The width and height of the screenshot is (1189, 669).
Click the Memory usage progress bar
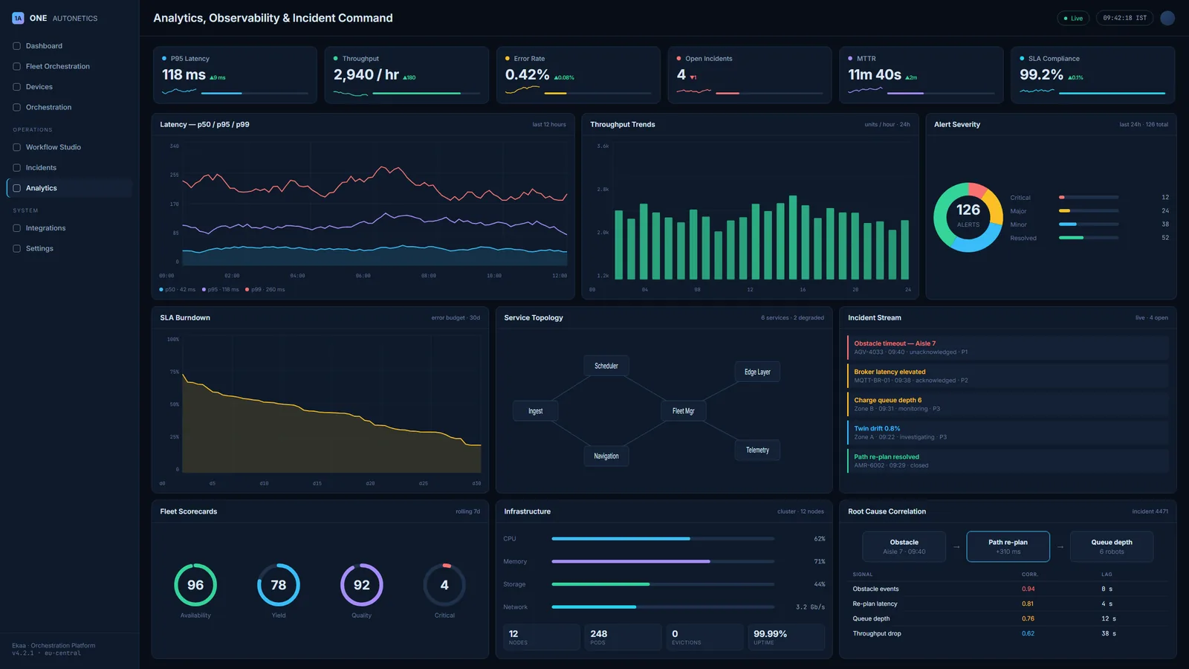point(663,561)
